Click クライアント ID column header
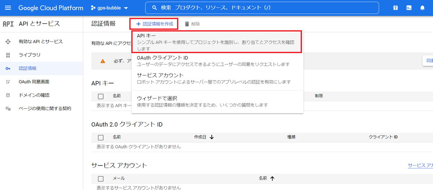 (383, 137)
